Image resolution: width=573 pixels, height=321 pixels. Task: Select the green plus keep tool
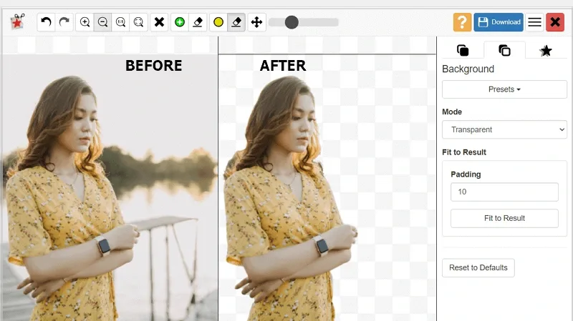tap(180, 22)
